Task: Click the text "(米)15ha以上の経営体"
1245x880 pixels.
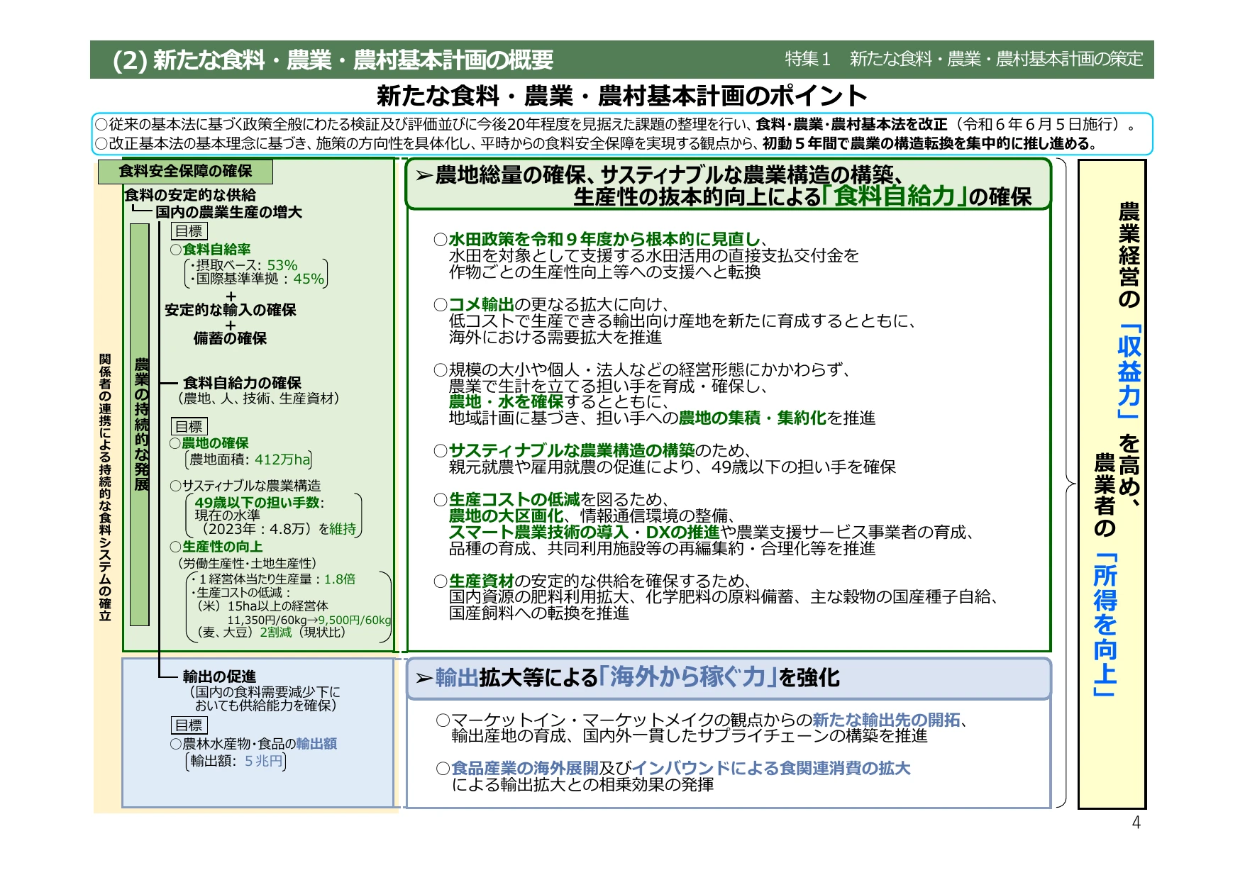Action: [x=262, y=606]
